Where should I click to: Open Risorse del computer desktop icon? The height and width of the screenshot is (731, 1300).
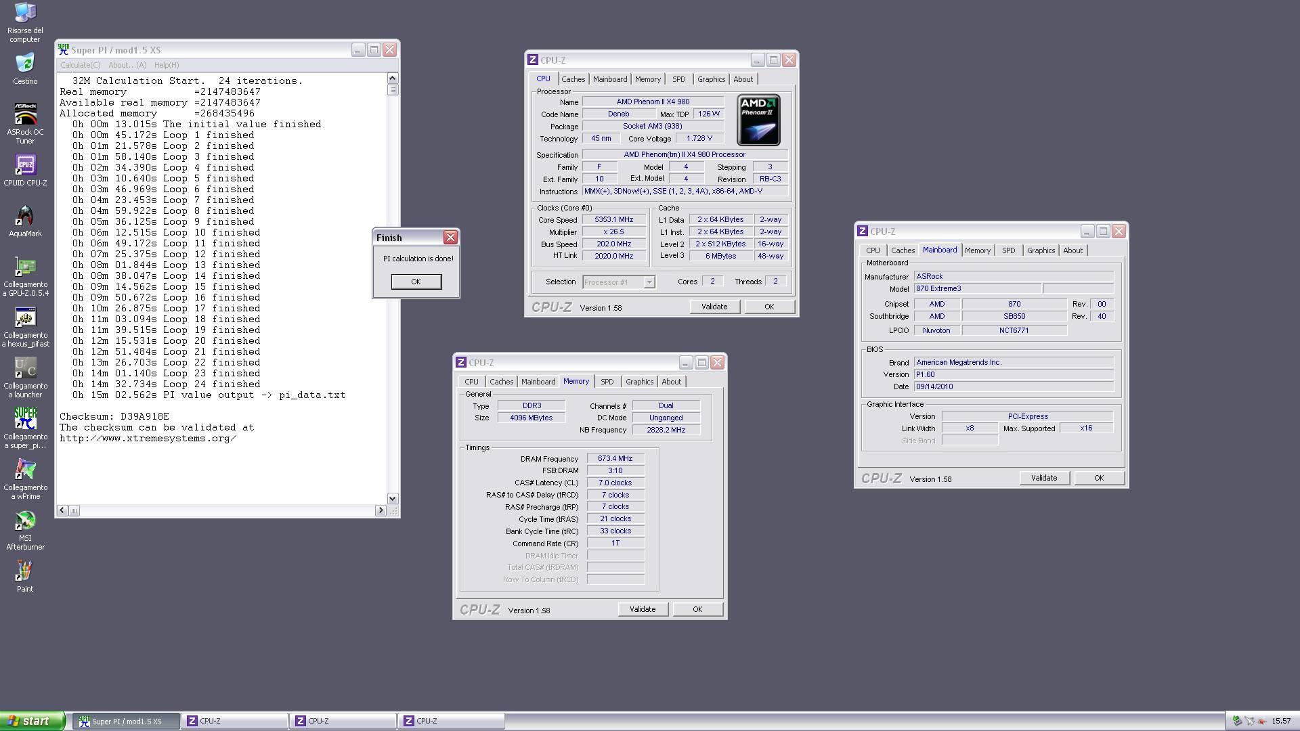[x=25, y=22]
